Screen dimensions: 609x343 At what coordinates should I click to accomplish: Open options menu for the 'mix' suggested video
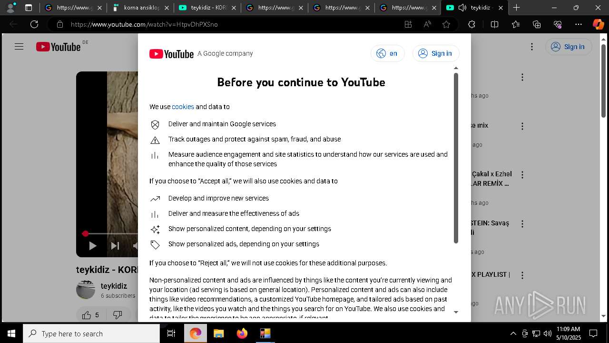[x=522, y=126]
